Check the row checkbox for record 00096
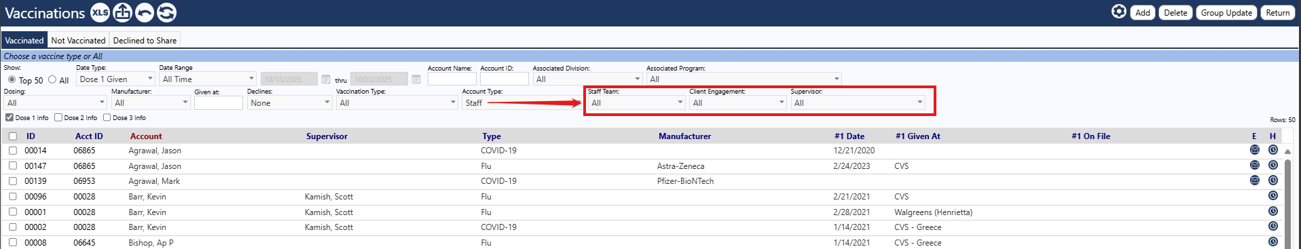Viewport: 1301px width, 249px height. pyautogui.click(x=13, y=197)
